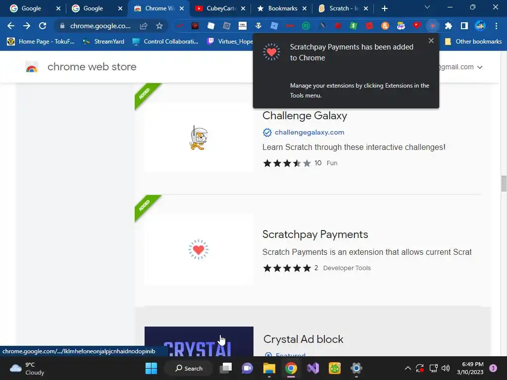Dismiss the Scratchpay Payments added notification
Viewport: 507px width, 380px height.
pos(431,41)
